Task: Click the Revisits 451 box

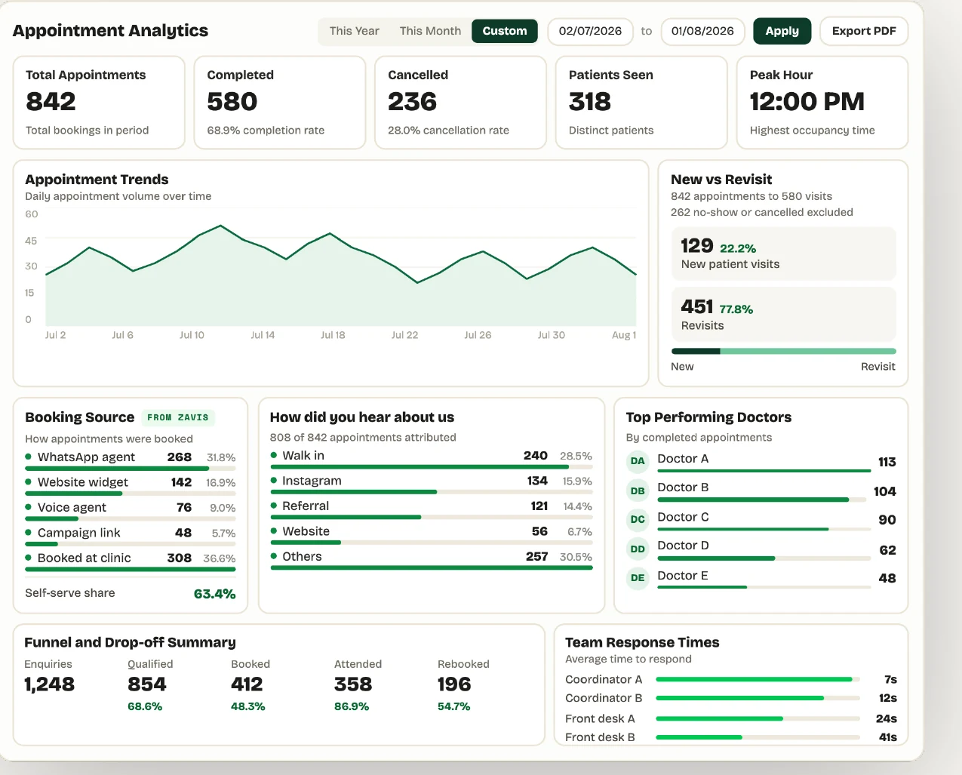Action: (783, 315)
